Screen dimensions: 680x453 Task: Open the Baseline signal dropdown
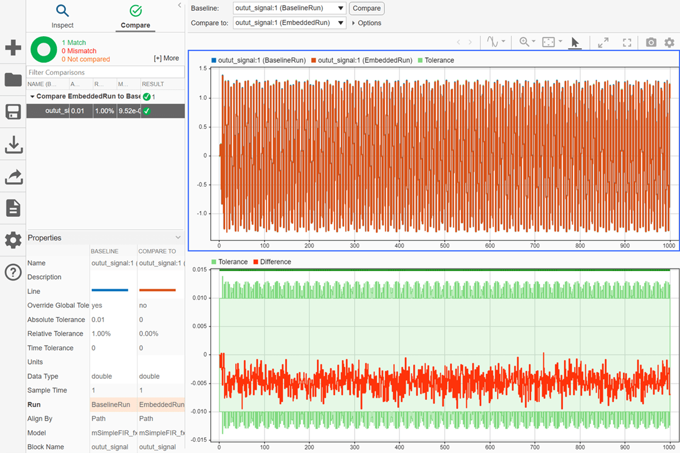coord(289,8)
